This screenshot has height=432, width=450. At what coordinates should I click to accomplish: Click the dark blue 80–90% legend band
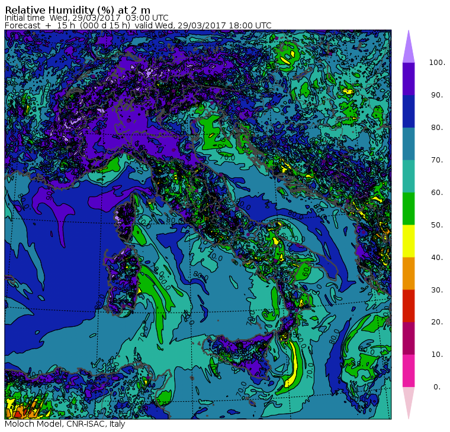tap(409, 111)
